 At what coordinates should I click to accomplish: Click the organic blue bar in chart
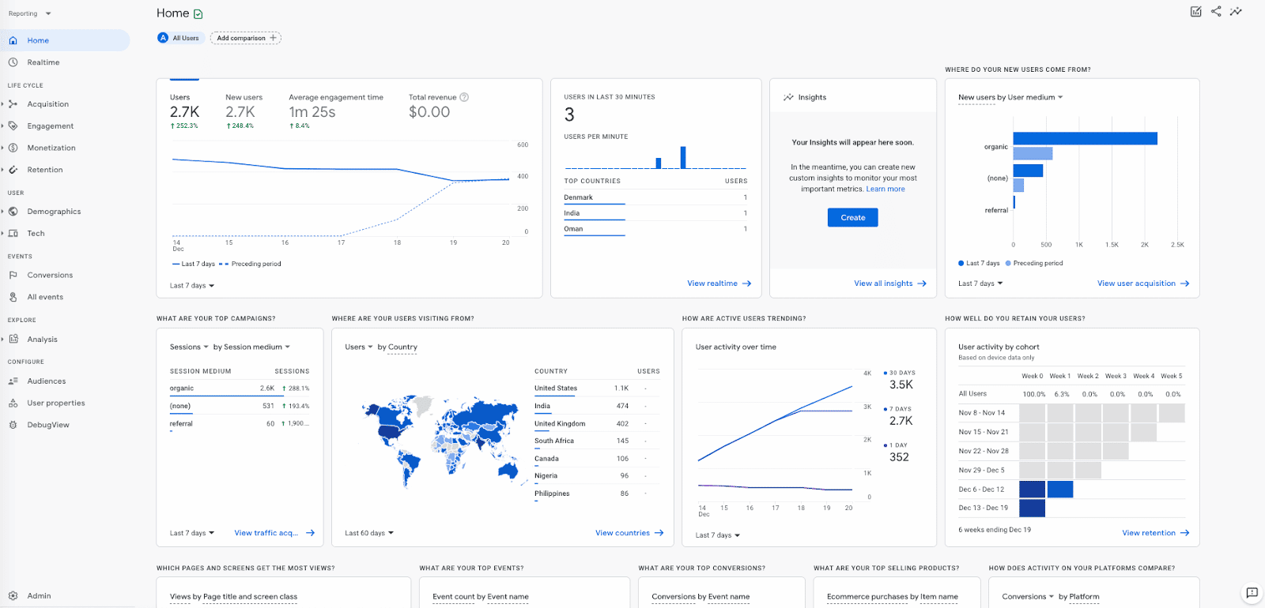coord(1085,139)
